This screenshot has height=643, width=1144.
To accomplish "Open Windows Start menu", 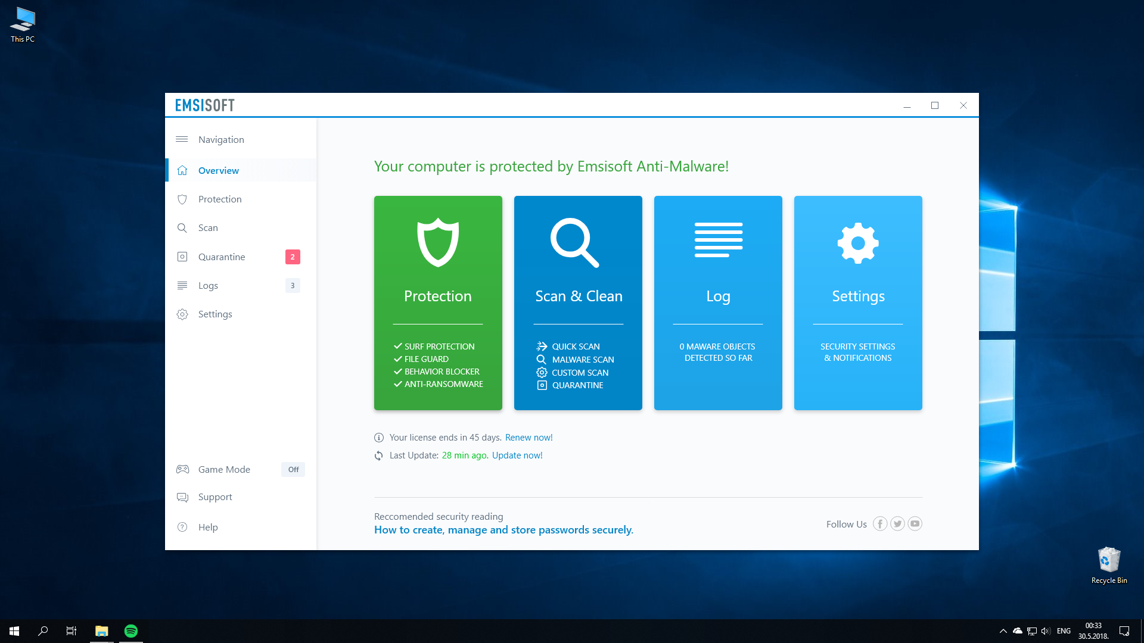I will pyautogui.click(x=14, y=631).
